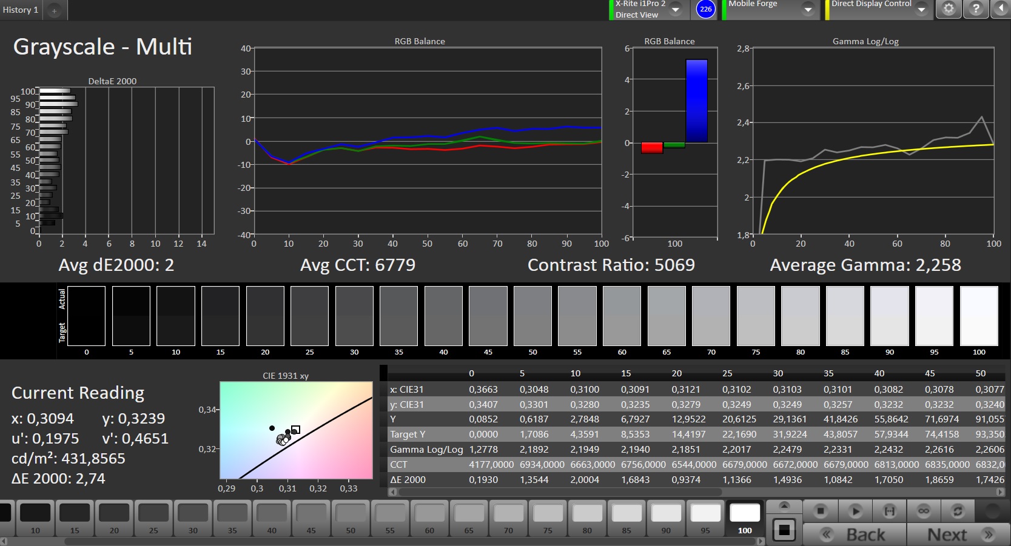Click the blue bar in RGB Balance chart
1011x546 pixels.
point(696,101)
